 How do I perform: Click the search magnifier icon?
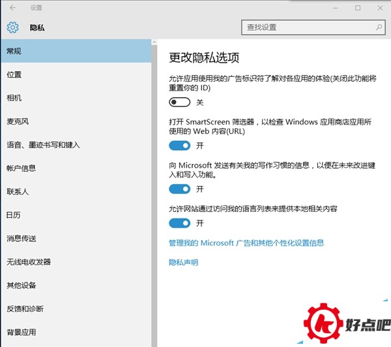(379, 27)
